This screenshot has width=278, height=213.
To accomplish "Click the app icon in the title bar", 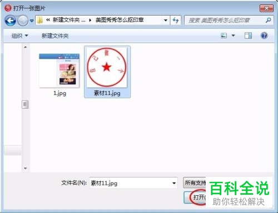I will click(8, 8).
